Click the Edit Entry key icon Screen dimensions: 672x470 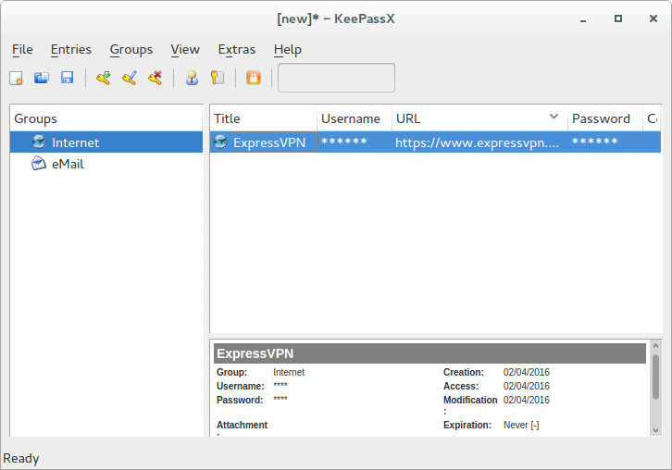(130, 79)
